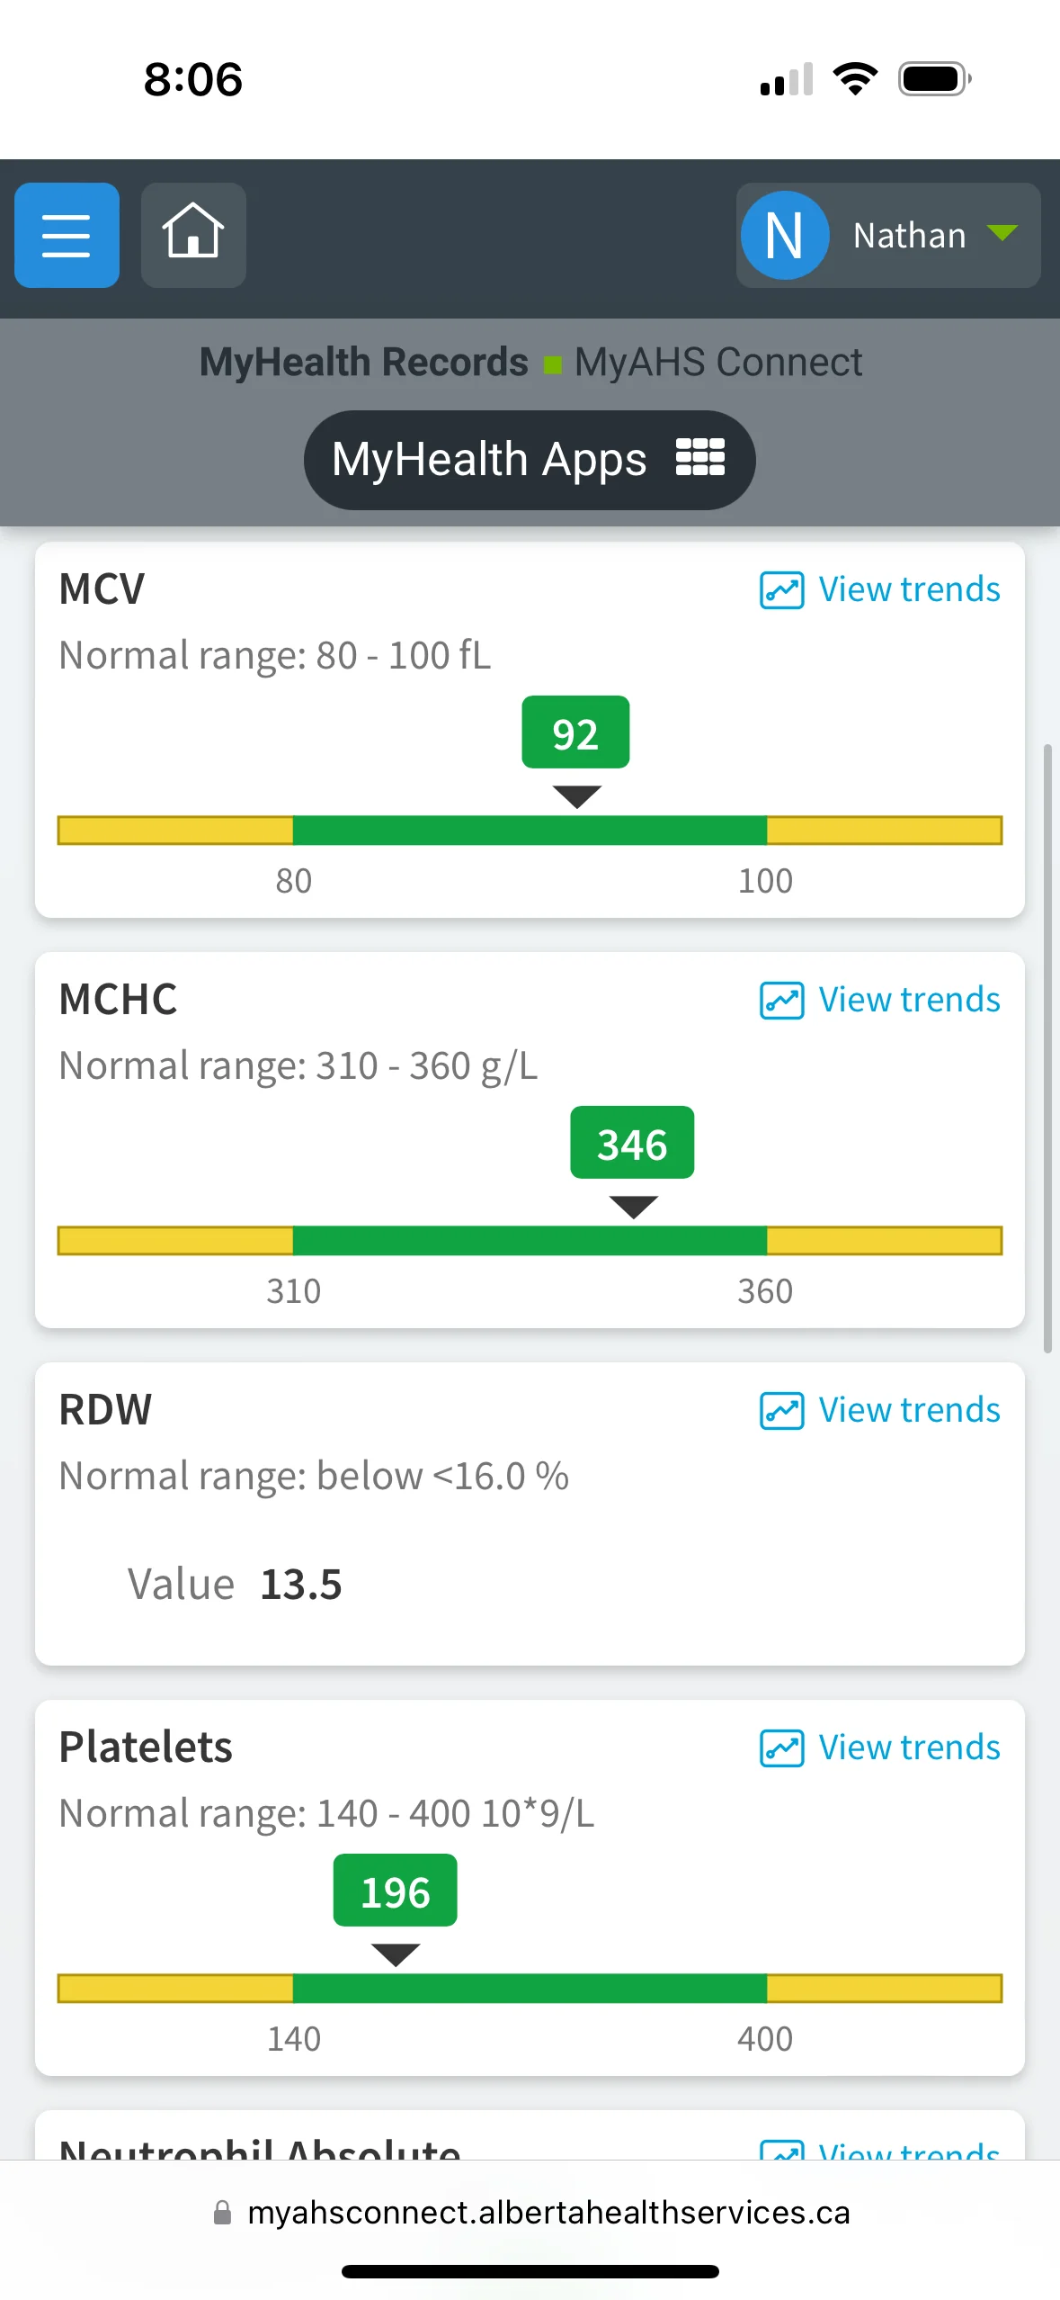Go to the home icon
Viewport: 1060px width, 2300px height.
[x=193, y=235]
